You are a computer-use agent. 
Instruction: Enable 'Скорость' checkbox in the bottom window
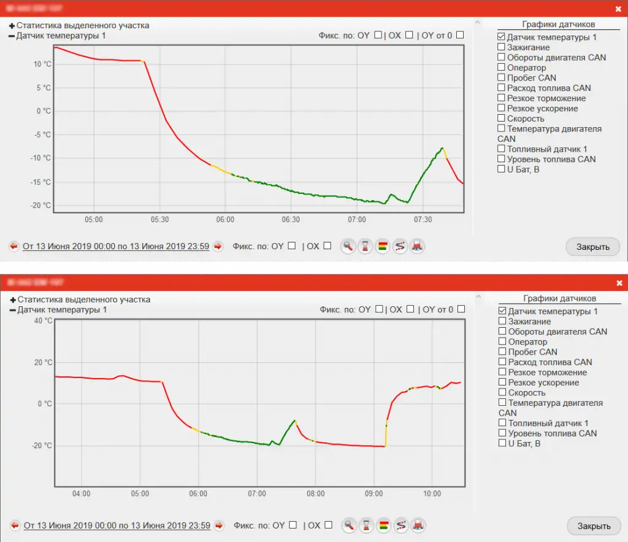tap(503, 393)
